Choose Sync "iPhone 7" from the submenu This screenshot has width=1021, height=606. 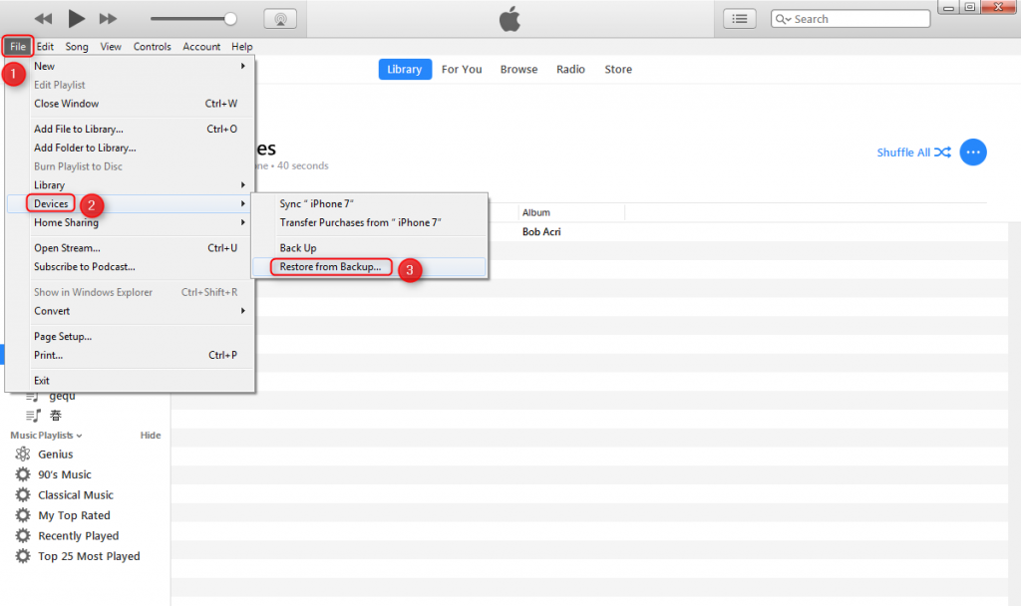(317, 203)
